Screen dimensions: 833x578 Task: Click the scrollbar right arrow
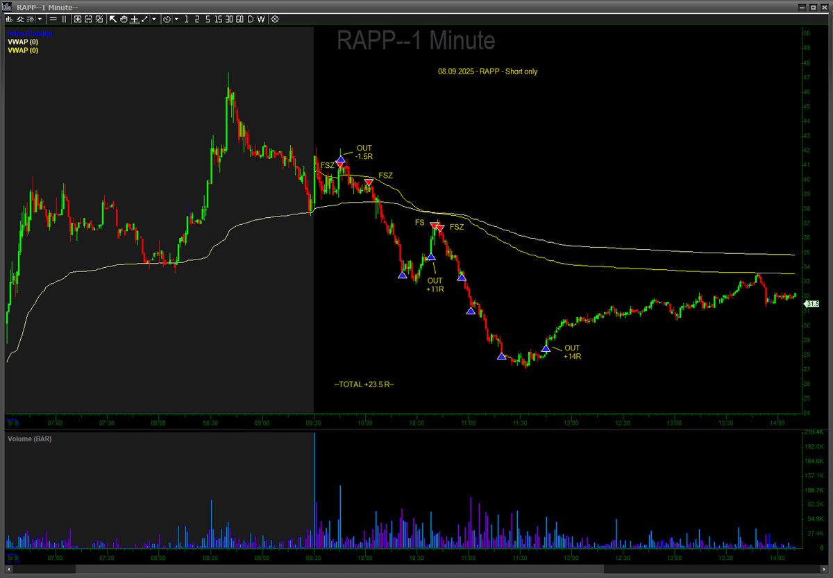824,570
